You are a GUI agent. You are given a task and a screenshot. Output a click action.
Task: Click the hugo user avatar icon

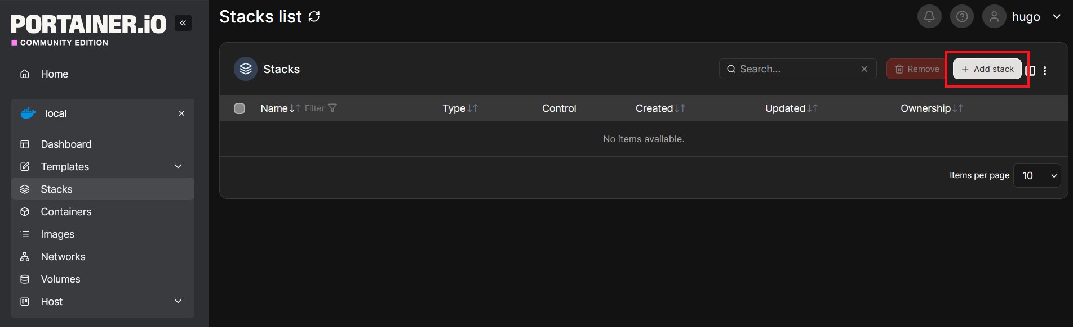994,16
